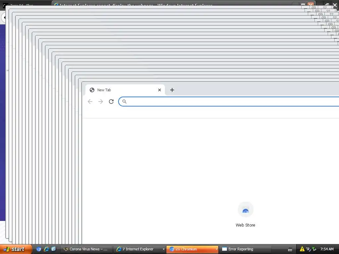Screen dimensions: 339x254
Task: Click the third quick launch icon
Action: coord(54,249)
